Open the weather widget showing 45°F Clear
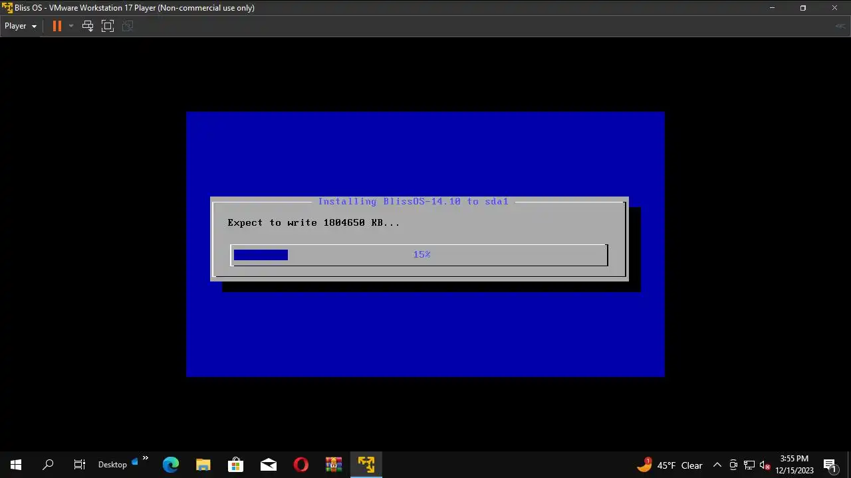851x478 pixels. tap(669, 465)
